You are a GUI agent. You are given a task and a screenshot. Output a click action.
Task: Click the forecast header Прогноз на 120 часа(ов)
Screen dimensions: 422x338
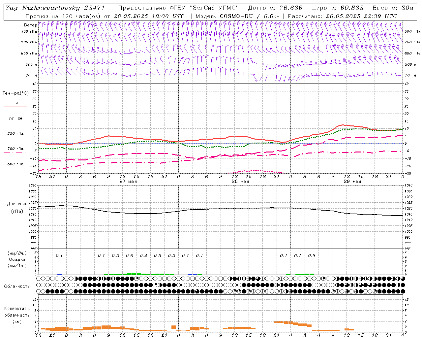coord(63,16)
